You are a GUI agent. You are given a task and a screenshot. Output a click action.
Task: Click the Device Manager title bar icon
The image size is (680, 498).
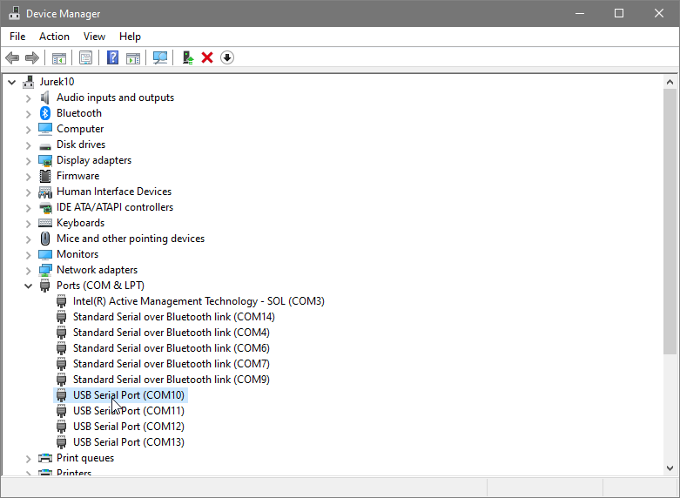tap(14, 13)
